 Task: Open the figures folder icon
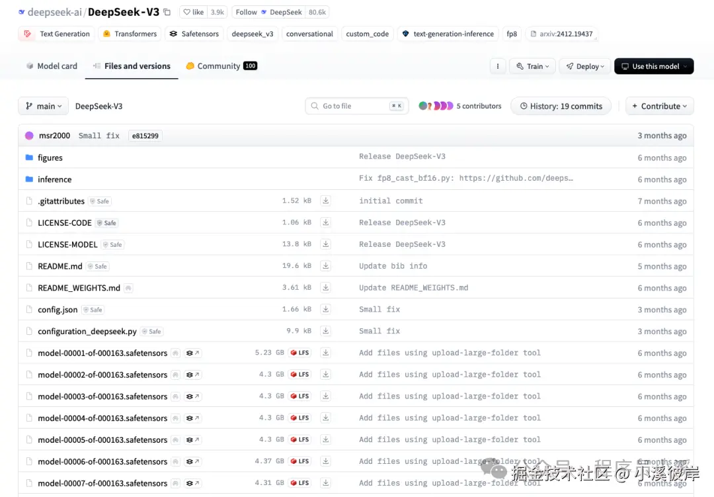[29, 158]
